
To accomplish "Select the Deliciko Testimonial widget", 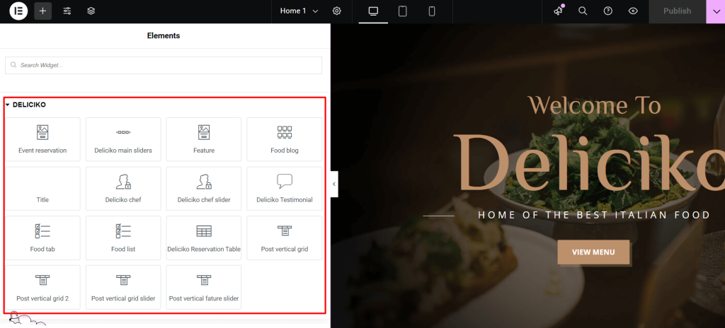I will pos(285,189).
